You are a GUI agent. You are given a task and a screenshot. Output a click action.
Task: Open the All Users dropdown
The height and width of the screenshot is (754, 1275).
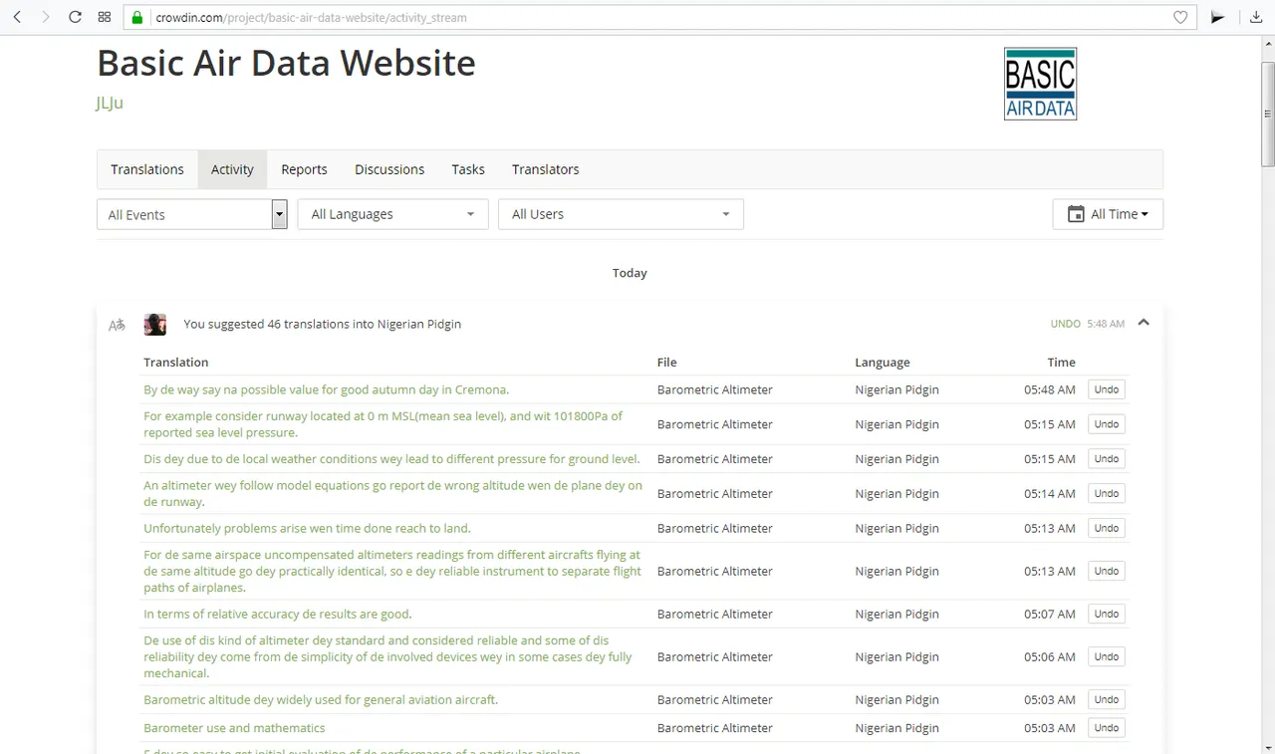[621, 214]
